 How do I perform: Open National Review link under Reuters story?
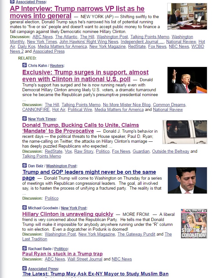point(168,110)
